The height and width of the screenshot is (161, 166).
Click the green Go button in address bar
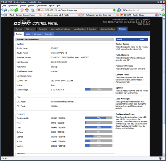click(x=114, y=10)
